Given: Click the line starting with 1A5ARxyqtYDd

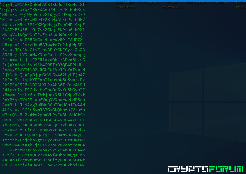Looking at the screenshot, I should click(42, 55).
